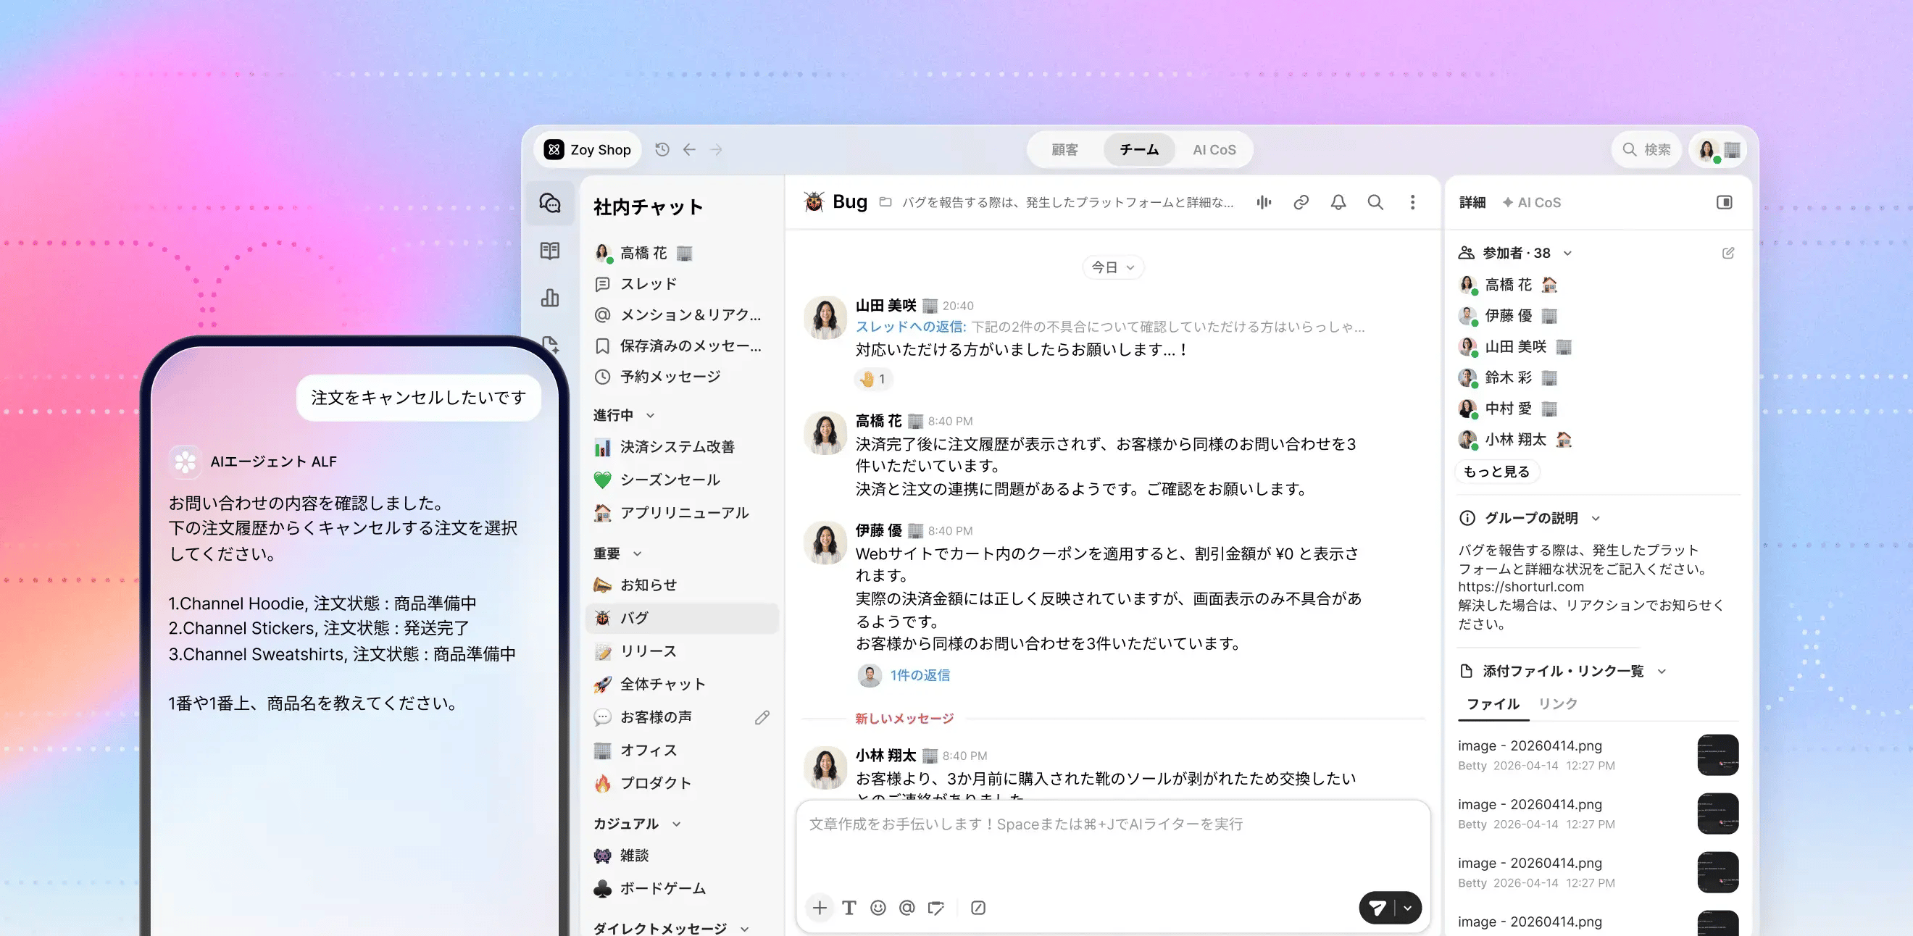1913x936 pixels.
Task: Switch to the リンク attachments tab
Action: 1557,703
